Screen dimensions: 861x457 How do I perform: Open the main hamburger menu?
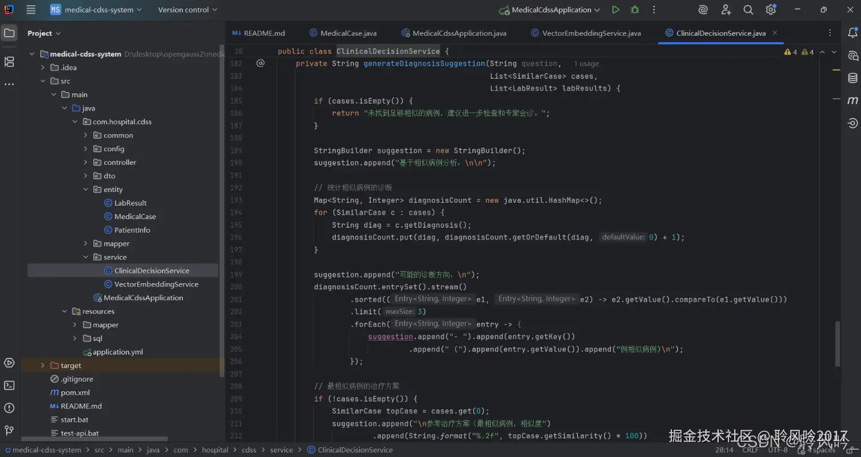pyautogui.click(x=31, y=10)
